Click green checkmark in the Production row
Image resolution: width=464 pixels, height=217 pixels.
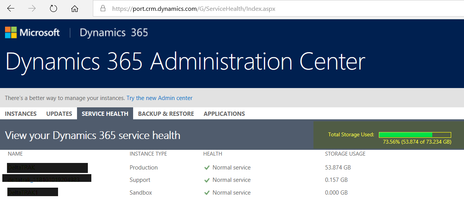coord(207,168)
